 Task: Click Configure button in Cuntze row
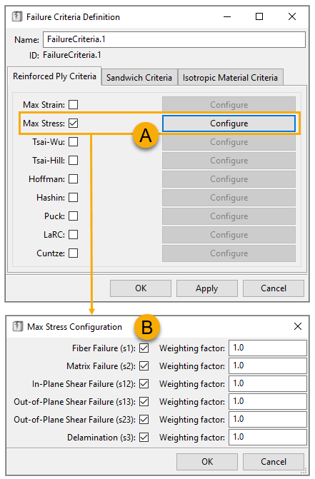(x=229, y=253)
